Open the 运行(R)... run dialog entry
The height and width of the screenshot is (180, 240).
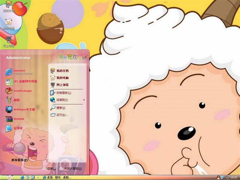(x=59, y=115)
